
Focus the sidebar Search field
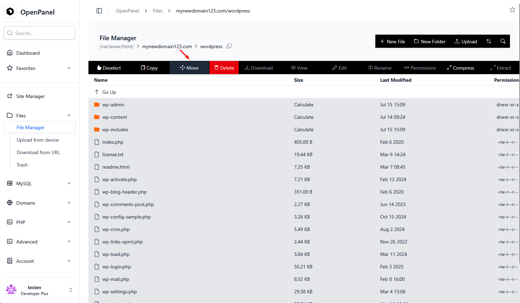[40, 33]
